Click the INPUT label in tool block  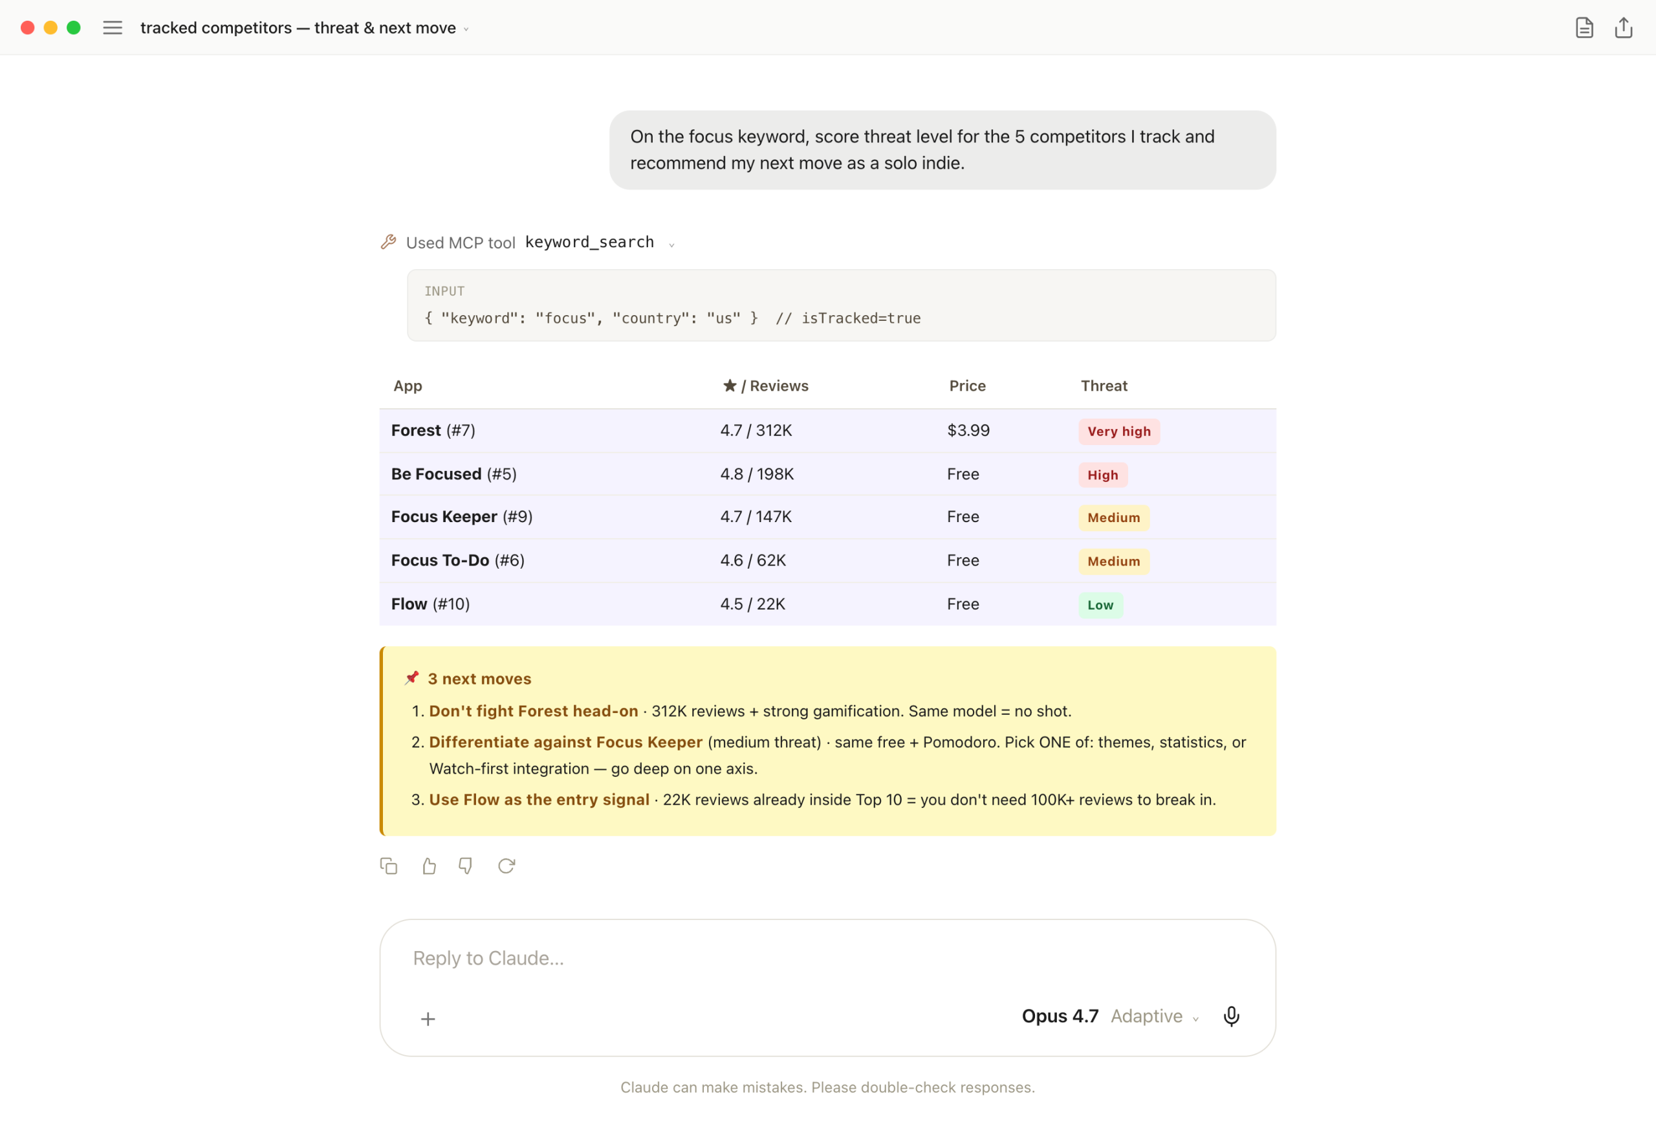click(444, 291)
